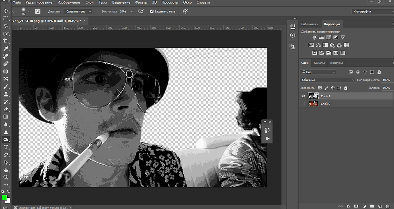Select the Polygonal Lasso tool
This screenshot has height=209, width=394.
tap(6, 26)
